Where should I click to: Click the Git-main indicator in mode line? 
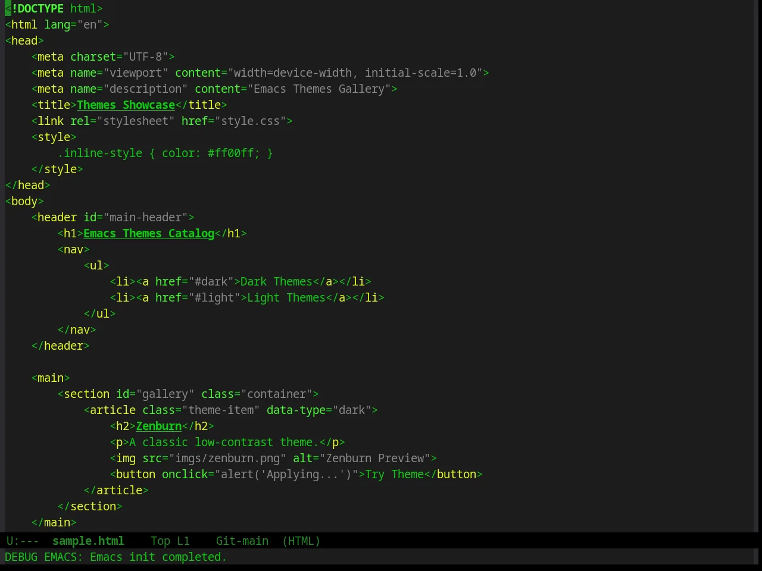pos(242,541)
